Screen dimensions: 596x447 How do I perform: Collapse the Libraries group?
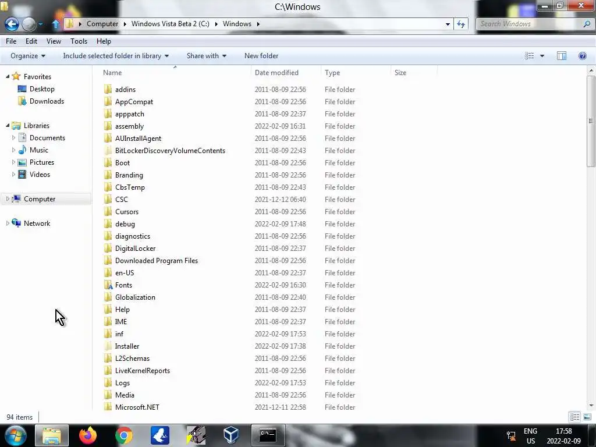(8, 126)
